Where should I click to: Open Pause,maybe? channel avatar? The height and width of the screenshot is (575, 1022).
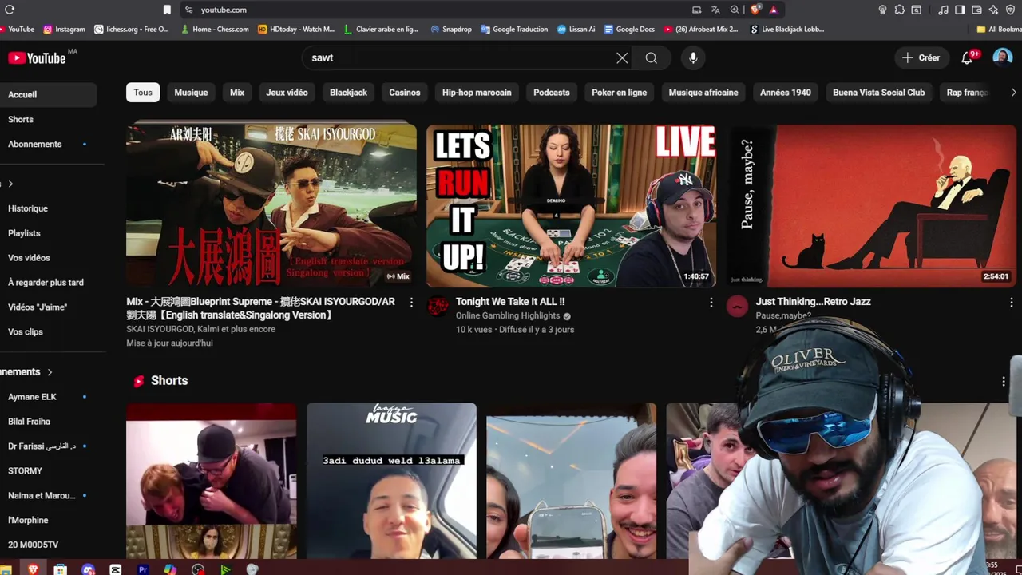click(737, 306)
